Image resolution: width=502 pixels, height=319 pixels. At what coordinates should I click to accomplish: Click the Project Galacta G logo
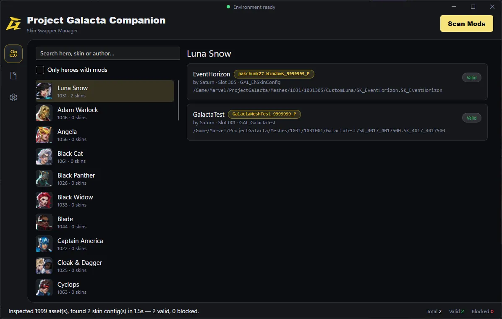pyautogui.click(x=13, y=24)
